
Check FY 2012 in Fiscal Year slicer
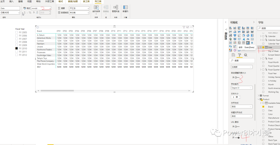point(17,55)
